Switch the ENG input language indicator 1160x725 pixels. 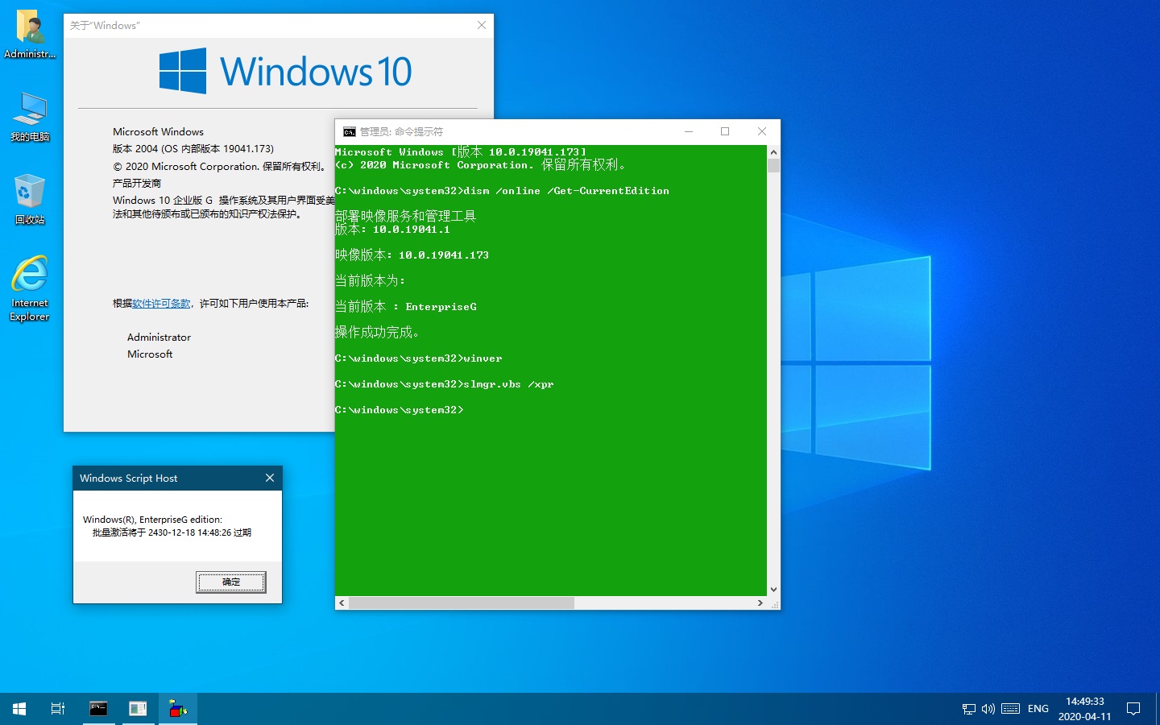(1038, 709)
